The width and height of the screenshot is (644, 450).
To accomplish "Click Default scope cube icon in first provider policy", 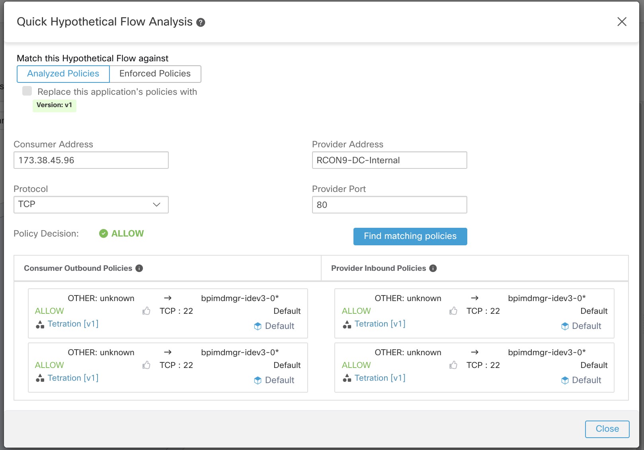I will click(565, 326).
